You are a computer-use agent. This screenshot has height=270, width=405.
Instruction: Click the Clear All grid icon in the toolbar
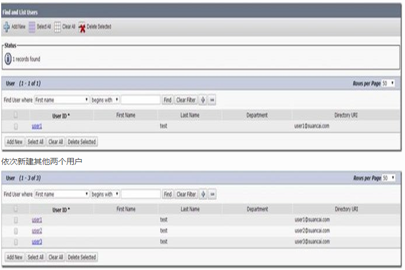tap(58, 27)
